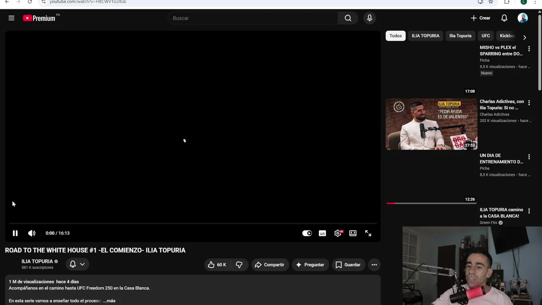The height and width of the screenshot is (305, 542).
Task: Select the Todos filter chip
Action: coord(395,36)
